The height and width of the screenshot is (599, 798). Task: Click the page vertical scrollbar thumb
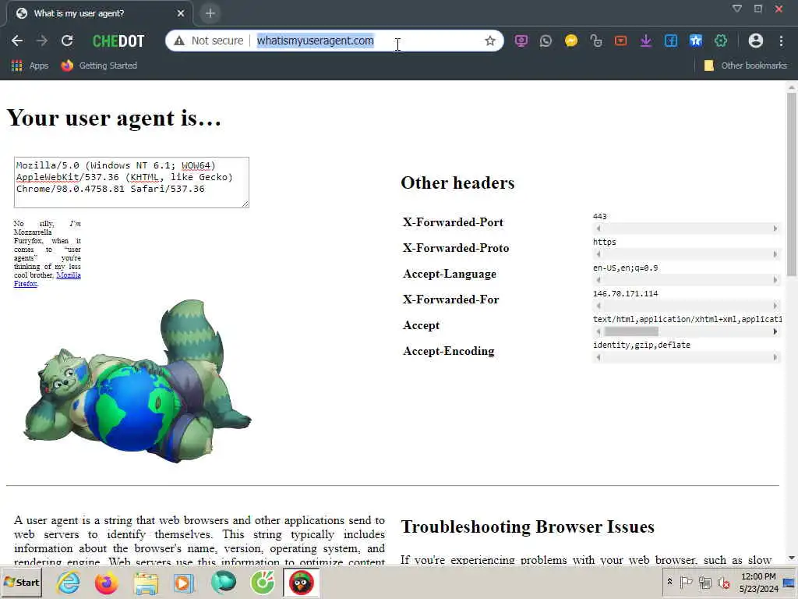pyautogui.click(x=792, y=183)
